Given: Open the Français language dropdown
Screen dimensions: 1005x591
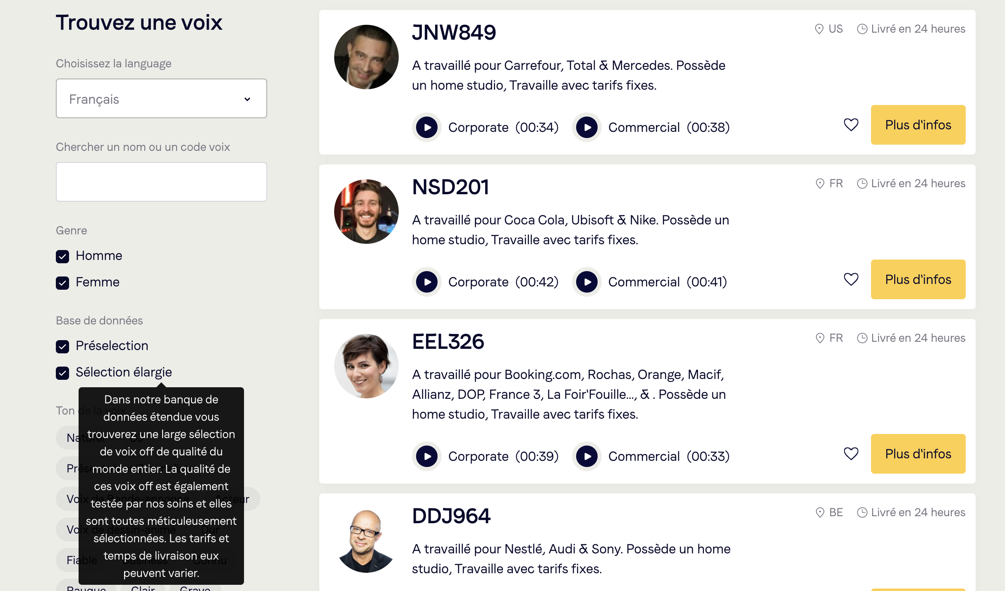Looking at the screenshot, I should tap(161, 99).
